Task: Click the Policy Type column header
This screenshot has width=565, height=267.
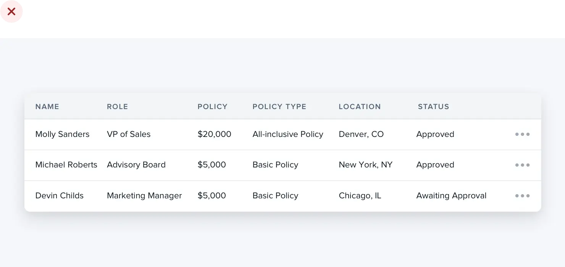Action: click(279, 107)
